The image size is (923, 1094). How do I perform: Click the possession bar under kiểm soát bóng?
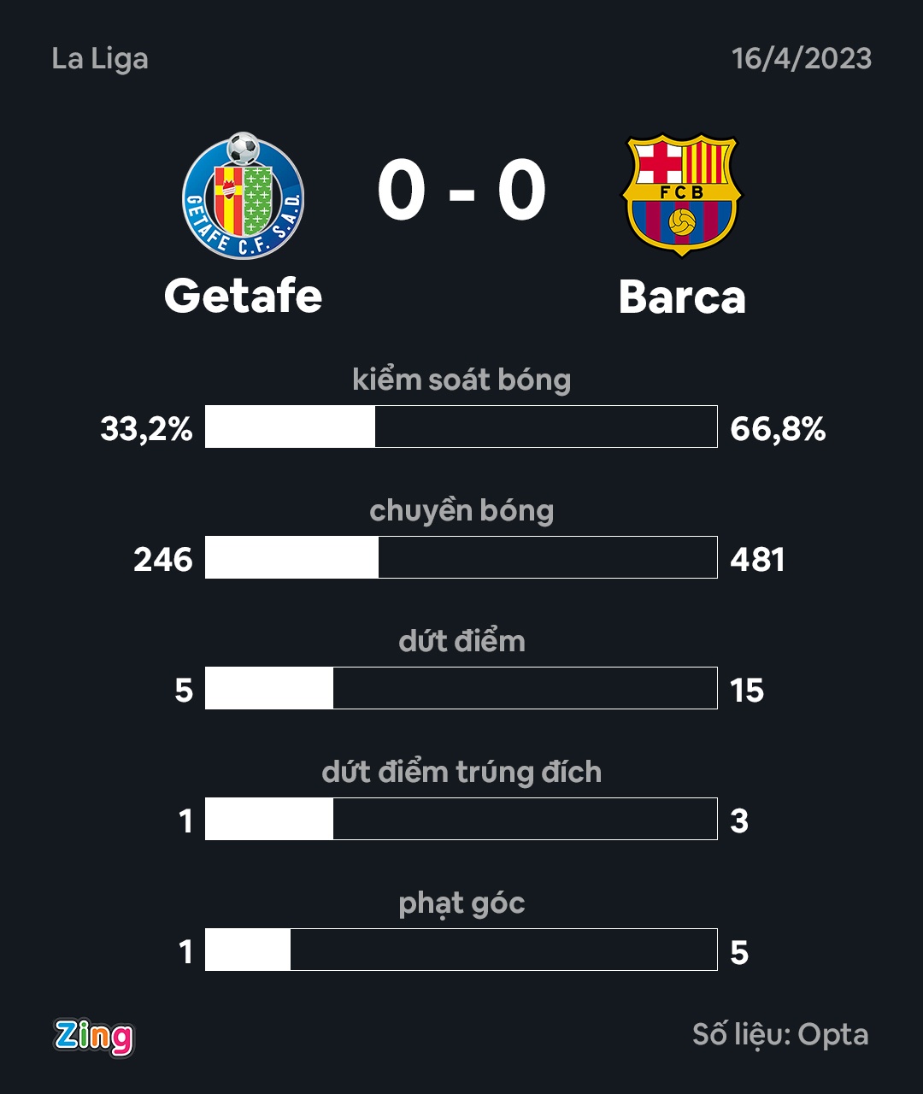[x=461, y=426]
